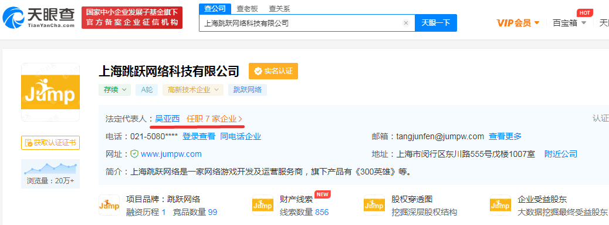Click the 融资历程 count 1

pyautogui.click(x=164, y=212)
